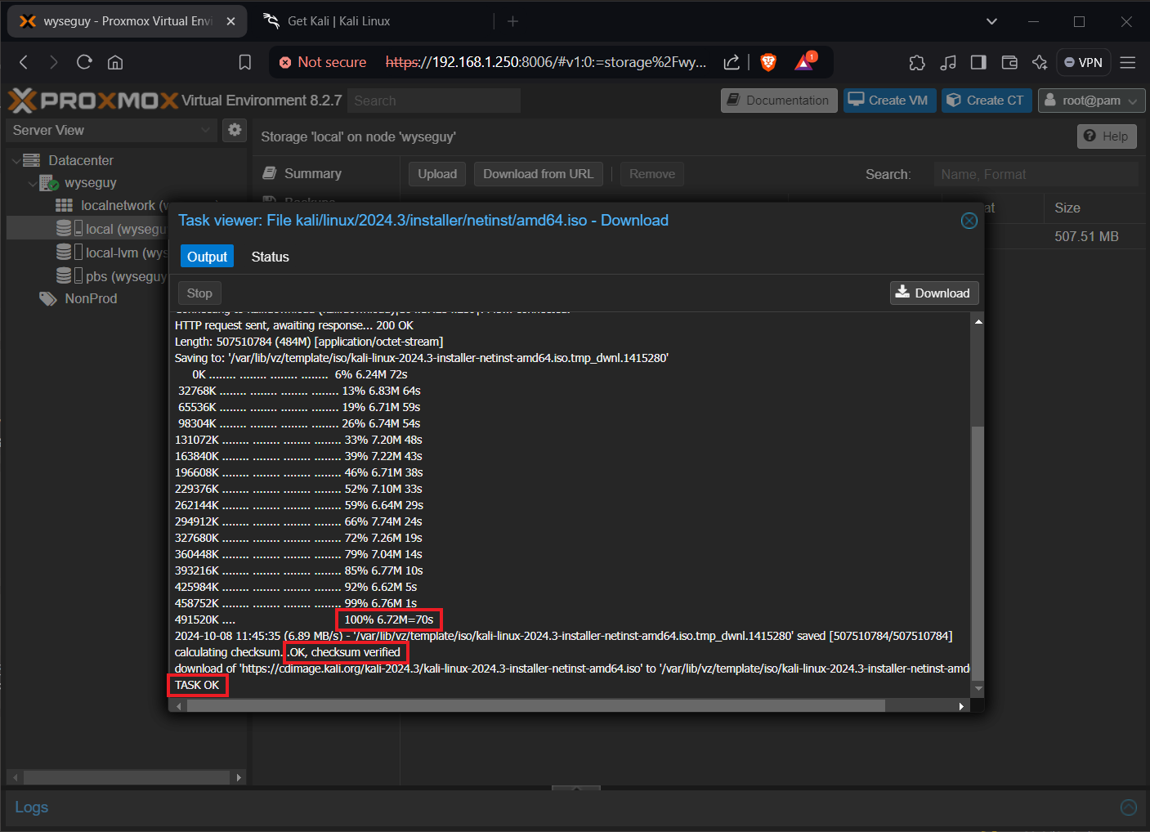This screenshot has height=832, width=1150.
Task: Select the wyseguy node in tree
Action: (91, 183)
